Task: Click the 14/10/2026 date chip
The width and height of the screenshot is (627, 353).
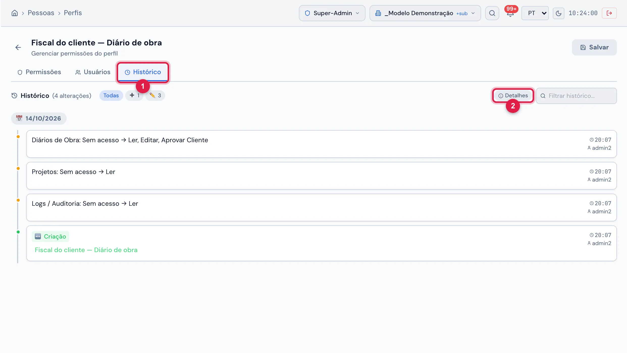Action: tap(39, 119)
